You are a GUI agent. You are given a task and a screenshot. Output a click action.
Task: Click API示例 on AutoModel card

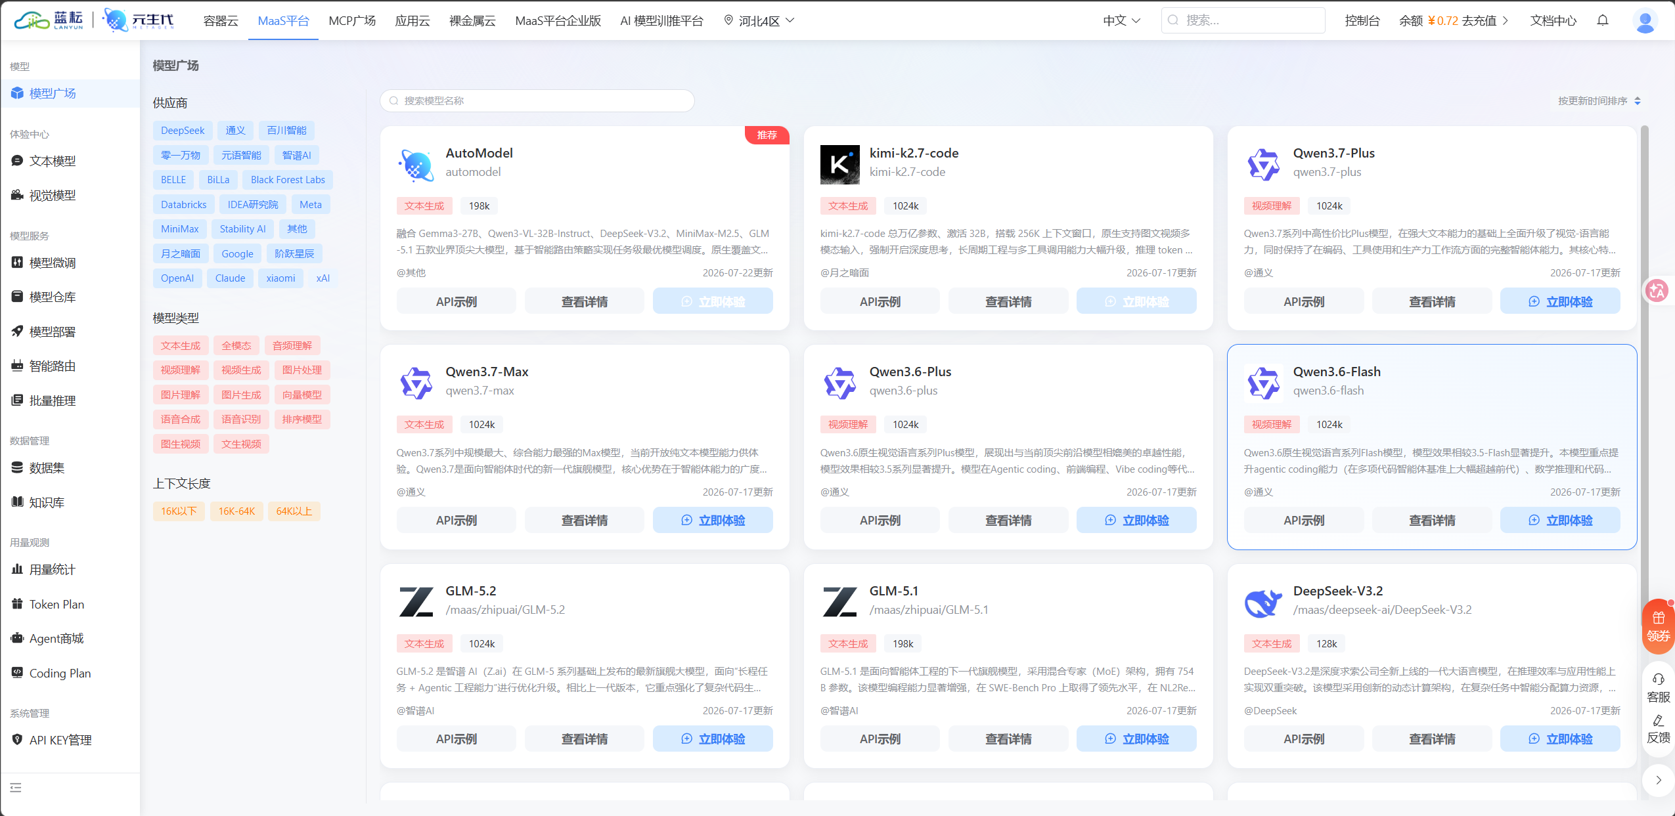pyautogui.click(x=457, y=301)
